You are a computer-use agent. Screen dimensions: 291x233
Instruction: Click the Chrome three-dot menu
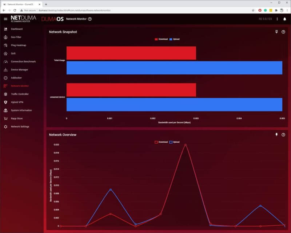[287, 11]
